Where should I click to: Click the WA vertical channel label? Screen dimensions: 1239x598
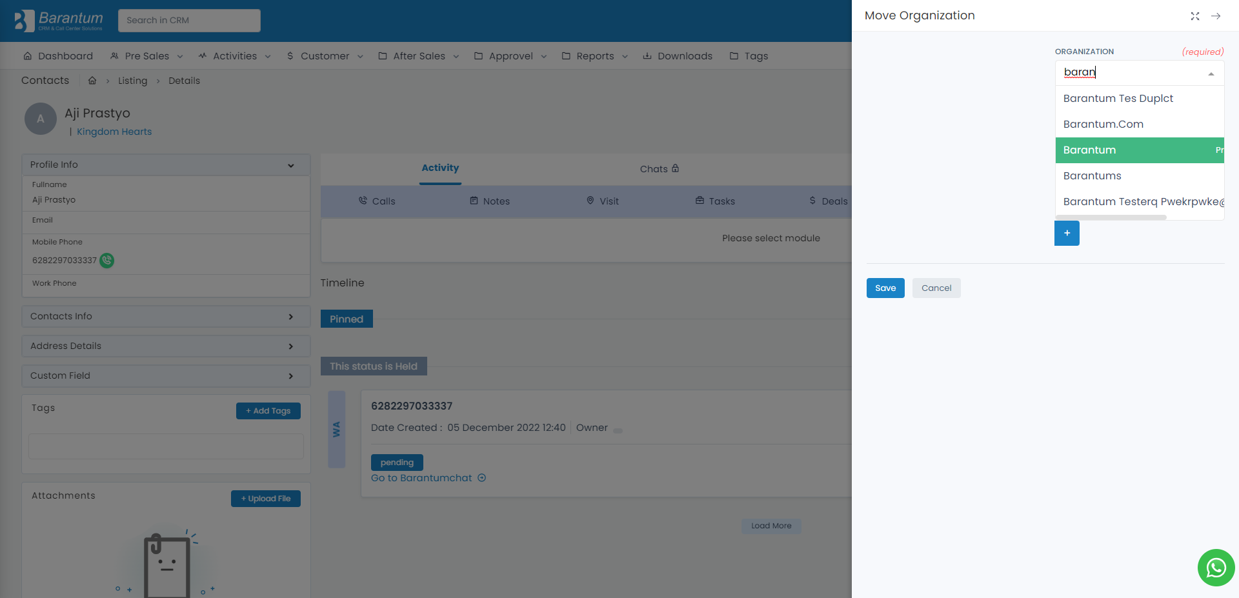point(336,429)
